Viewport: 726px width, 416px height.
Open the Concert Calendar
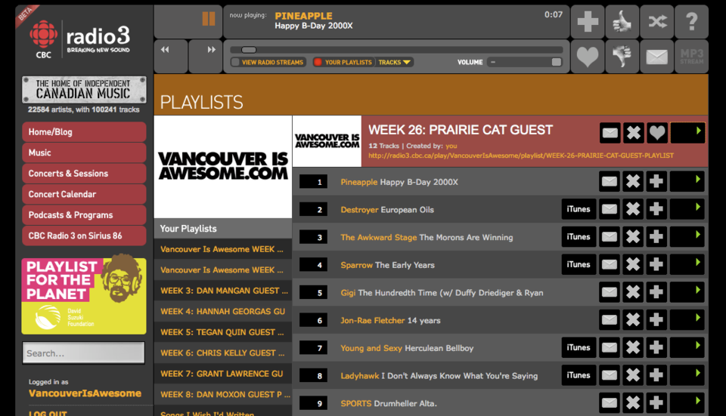84,195
